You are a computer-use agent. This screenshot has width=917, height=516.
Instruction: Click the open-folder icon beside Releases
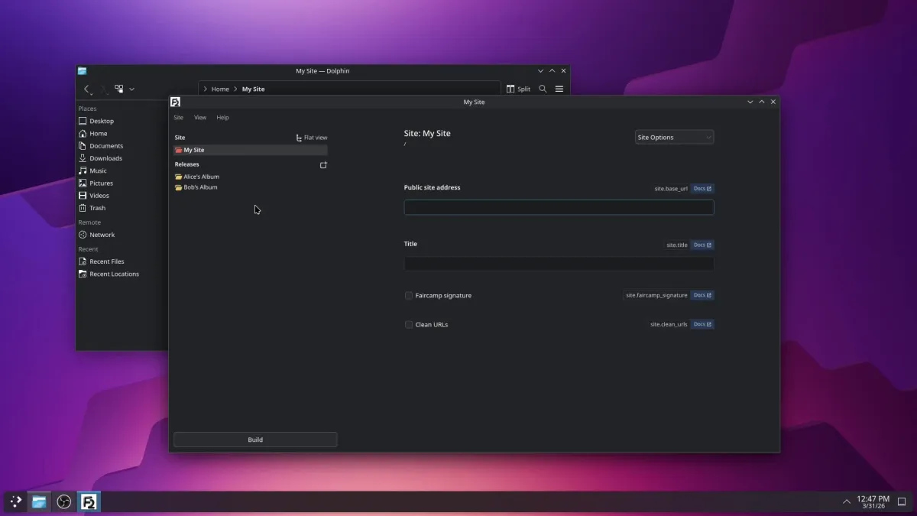tap(323, 164)
